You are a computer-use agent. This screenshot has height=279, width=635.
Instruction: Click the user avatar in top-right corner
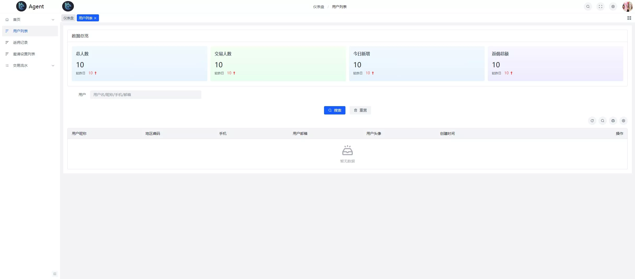point(627,7)
